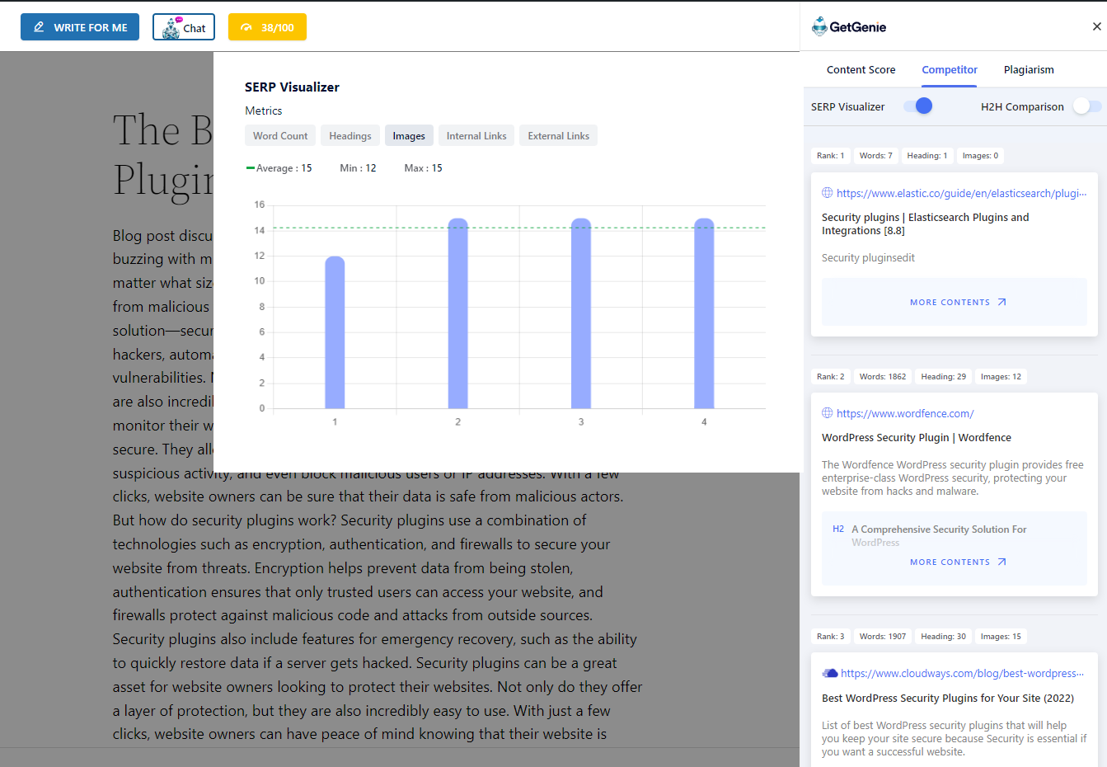Click the 'Rank: 2' badge
The height and width of the screenshot is (767, 1107).
point(830,376)
